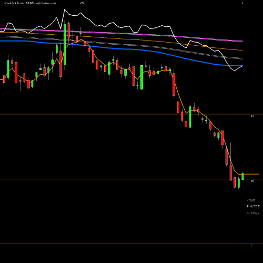Click the 'BT' ticker label at top
The image size is (263, 263).
coord(83,3)
